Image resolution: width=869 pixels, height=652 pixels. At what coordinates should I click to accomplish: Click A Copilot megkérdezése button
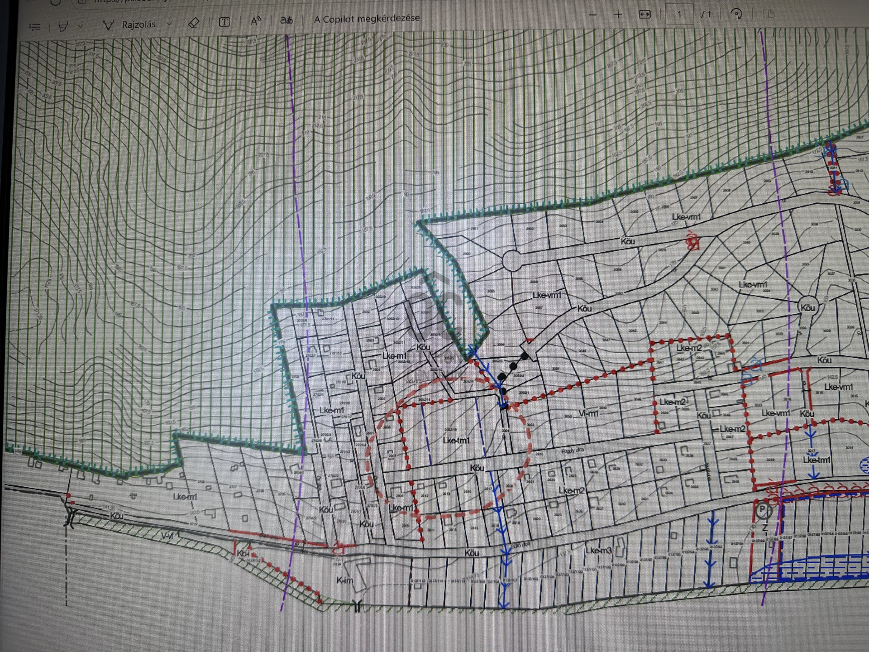(367, 19)
